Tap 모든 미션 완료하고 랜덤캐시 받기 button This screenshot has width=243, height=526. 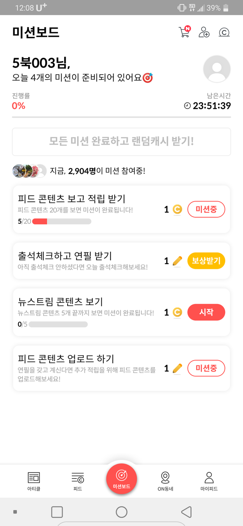tap(121, 142)
